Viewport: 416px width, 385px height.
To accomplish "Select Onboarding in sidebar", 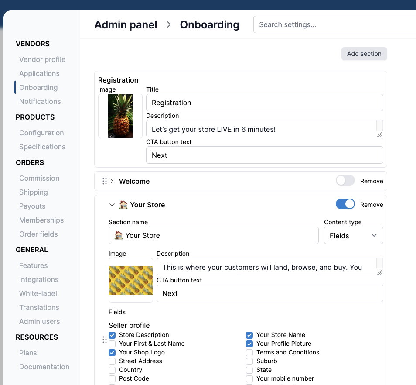I will pos(38,87).
